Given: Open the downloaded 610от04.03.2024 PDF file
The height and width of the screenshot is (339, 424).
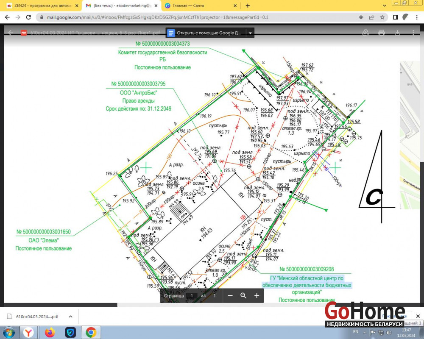Looking at the screenshot, I should [33, 316].
